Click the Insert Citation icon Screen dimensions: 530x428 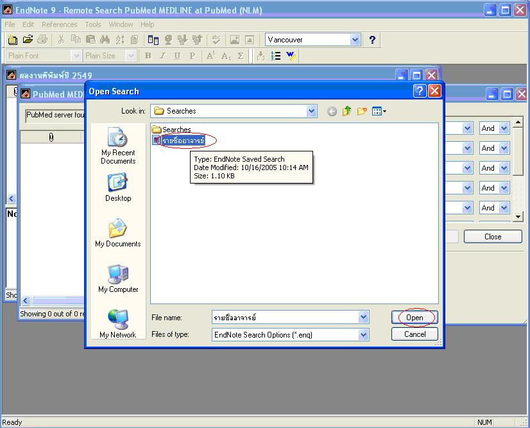point(261,56)
